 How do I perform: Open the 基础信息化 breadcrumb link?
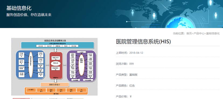[x=213, y=34]
